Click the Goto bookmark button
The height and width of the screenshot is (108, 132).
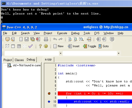coord(103,46)
